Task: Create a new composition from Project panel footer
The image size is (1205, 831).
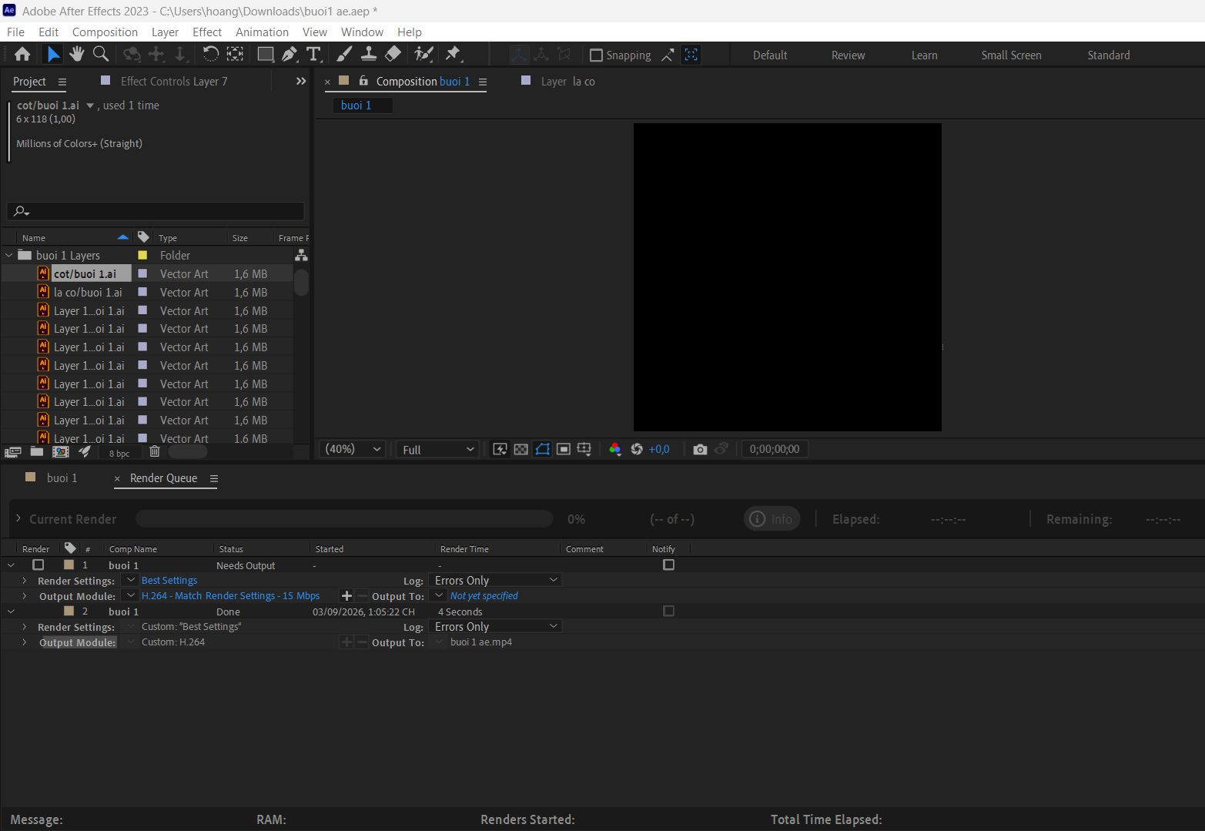Action: pyautogui.click(x=61, y=452)
